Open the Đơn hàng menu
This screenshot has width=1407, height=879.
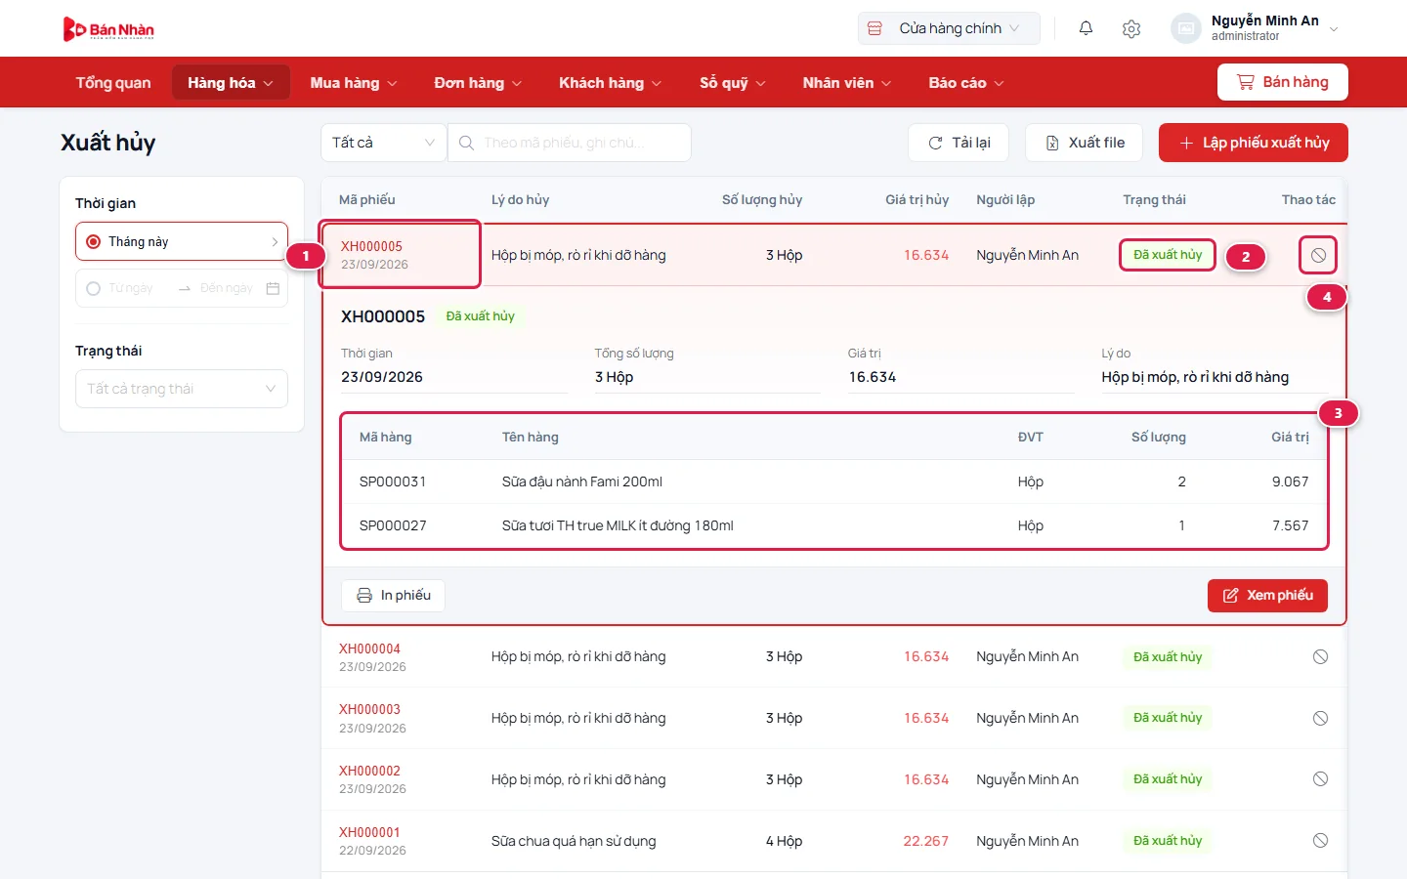(478, 83)
